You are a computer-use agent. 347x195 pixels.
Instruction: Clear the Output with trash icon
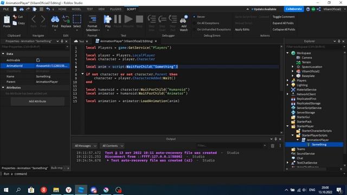(x=273, y=146)
